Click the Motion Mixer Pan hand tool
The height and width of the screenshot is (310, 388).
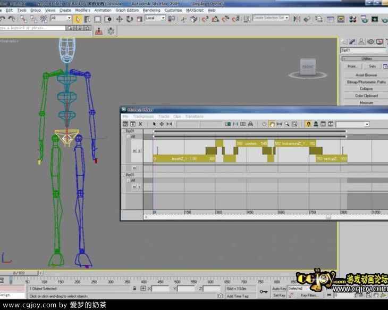click(x=272, y=124)
